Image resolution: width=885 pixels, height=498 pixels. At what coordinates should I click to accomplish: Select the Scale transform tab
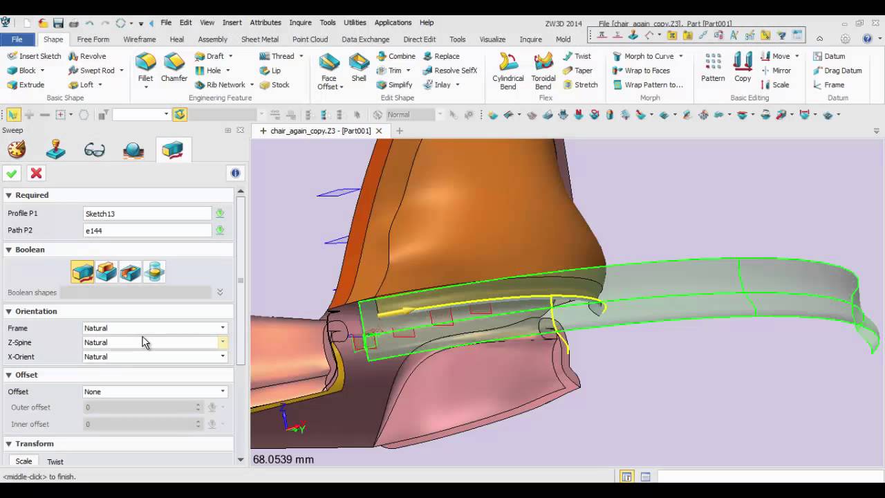pyautogui.click(x=24, y=461)
